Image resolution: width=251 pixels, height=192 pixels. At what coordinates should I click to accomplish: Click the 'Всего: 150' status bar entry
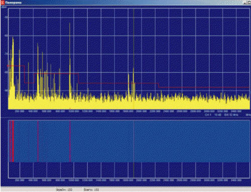click(91, 189)
